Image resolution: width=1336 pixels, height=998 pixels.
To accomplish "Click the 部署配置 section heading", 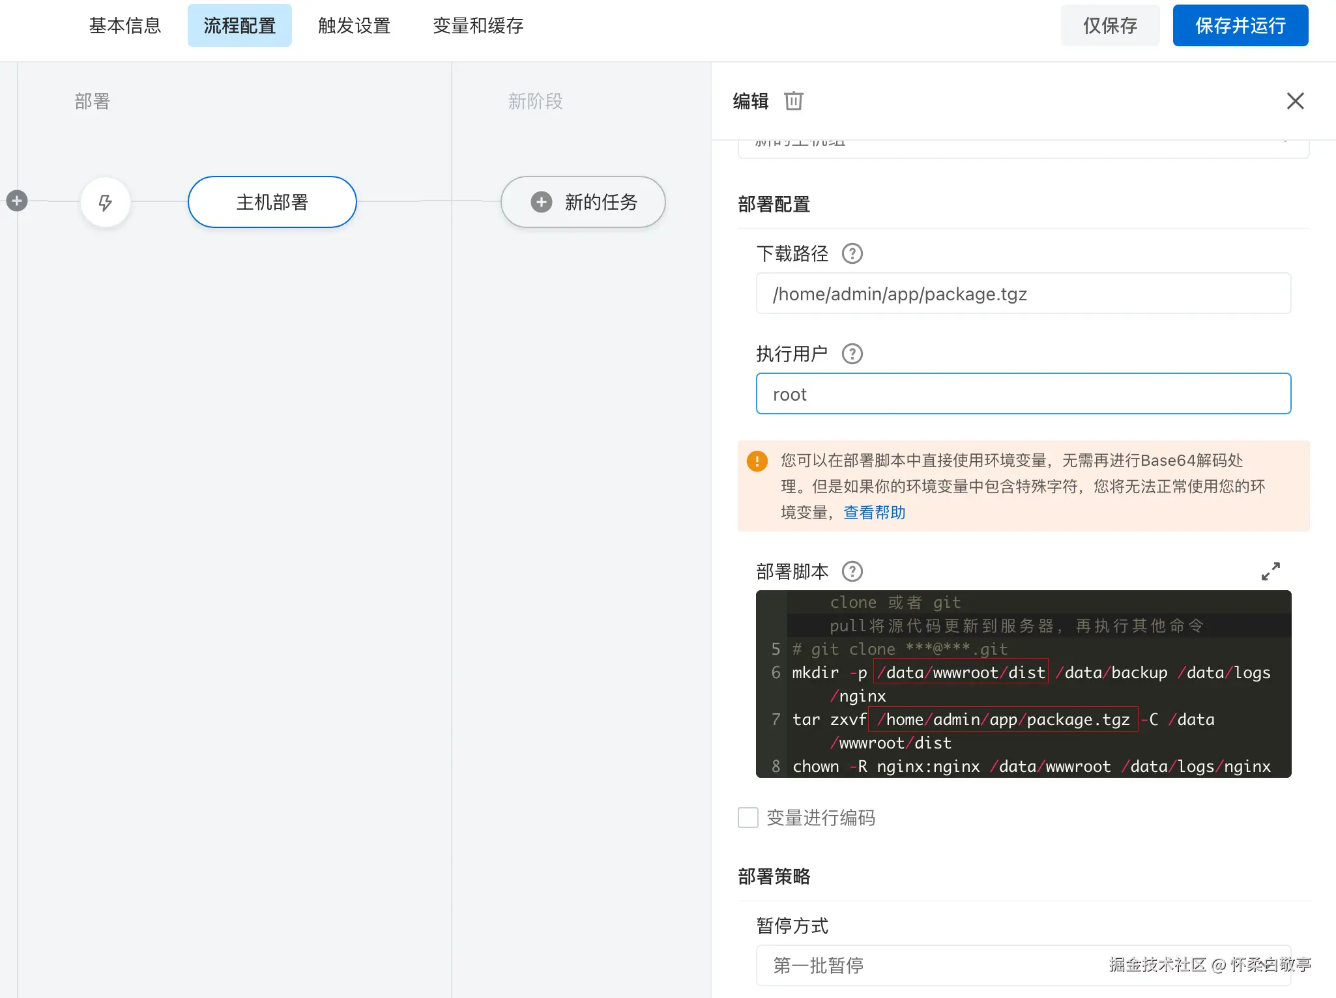I will 774,204.
